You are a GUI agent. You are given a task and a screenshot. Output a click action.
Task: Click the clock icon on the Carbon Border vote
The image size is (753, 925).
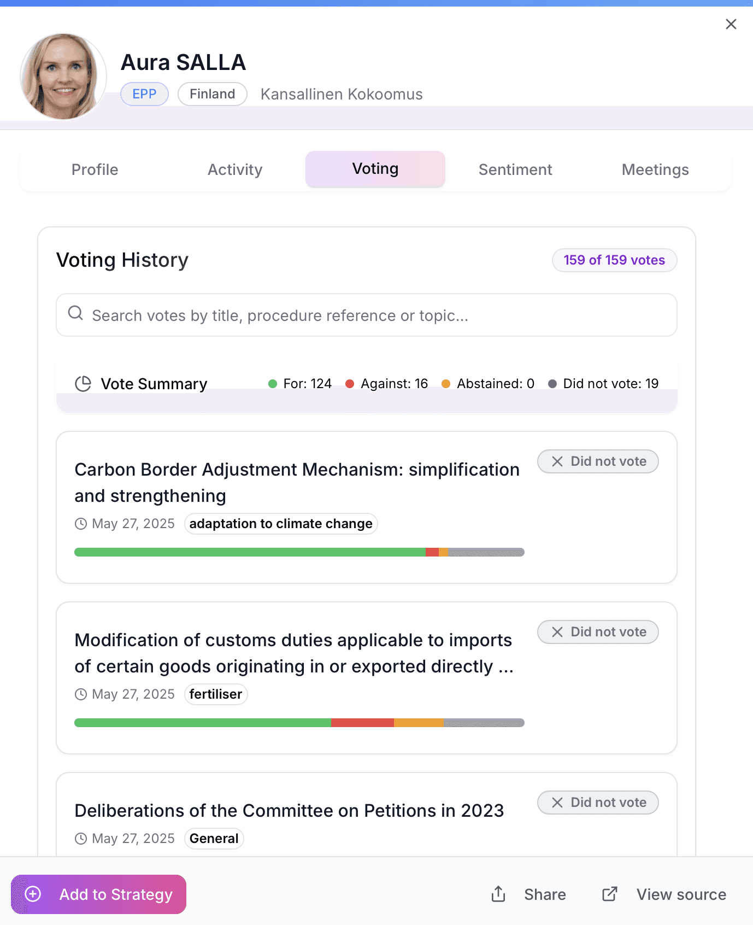[x=81, y=524]
